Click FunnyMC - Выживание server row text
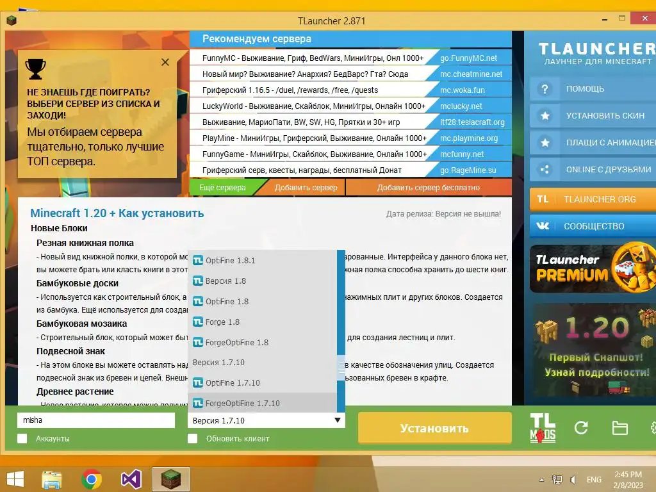The width and height of the screenshot is (656, 492). pyautogui.click(x=313, y=58)
